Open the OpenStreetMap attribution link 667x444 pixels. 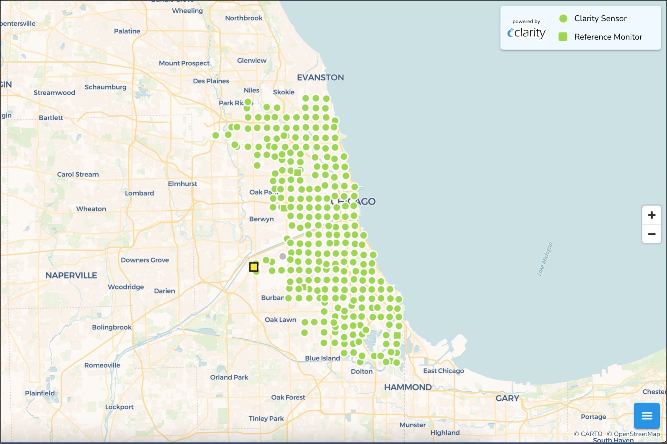pyautogui.click(x=633, y=434)
